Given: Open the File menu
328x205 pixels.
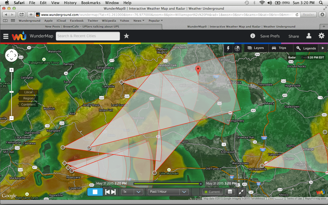Looking at the screenshot, I should click(32, 3).
